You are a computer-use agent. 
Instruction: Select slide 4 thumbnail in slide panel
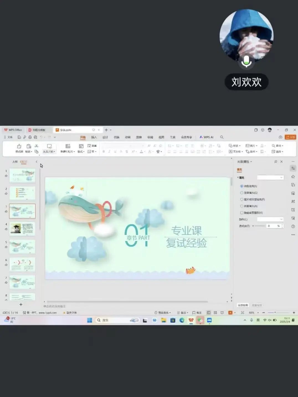[22, 229]
